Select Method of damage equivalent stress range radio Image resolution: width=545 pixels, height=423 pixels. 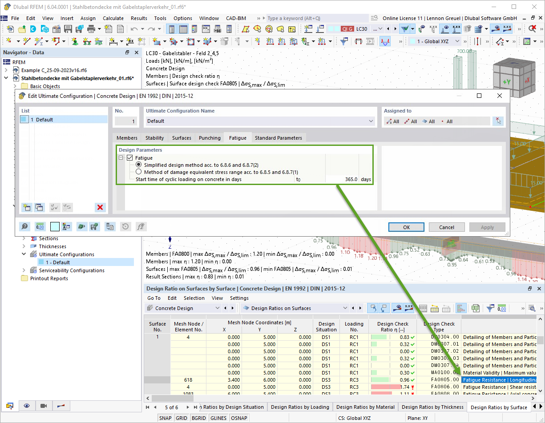click(139, 172)
